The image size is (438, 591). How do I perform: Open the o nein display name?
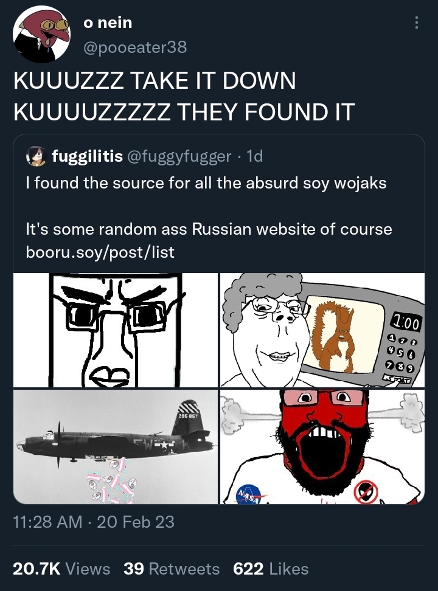pyautogui.click(x=108, y=22)
